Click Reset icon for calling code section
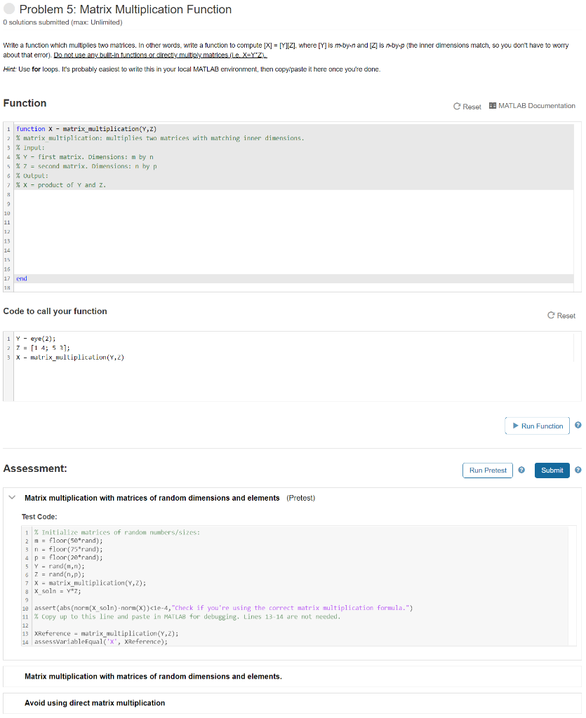This screenshot has width=586, height=718. click(x=551, y=315)
